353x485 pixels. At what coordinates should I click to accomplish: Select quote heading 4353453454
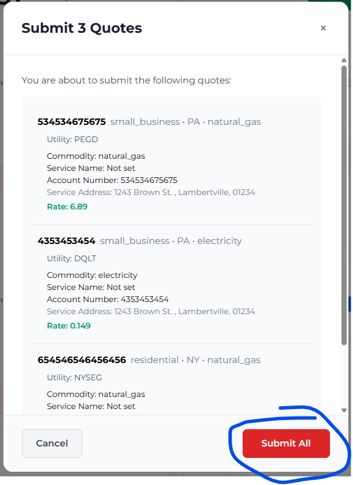pyautogui.click(x=67, y=241)
